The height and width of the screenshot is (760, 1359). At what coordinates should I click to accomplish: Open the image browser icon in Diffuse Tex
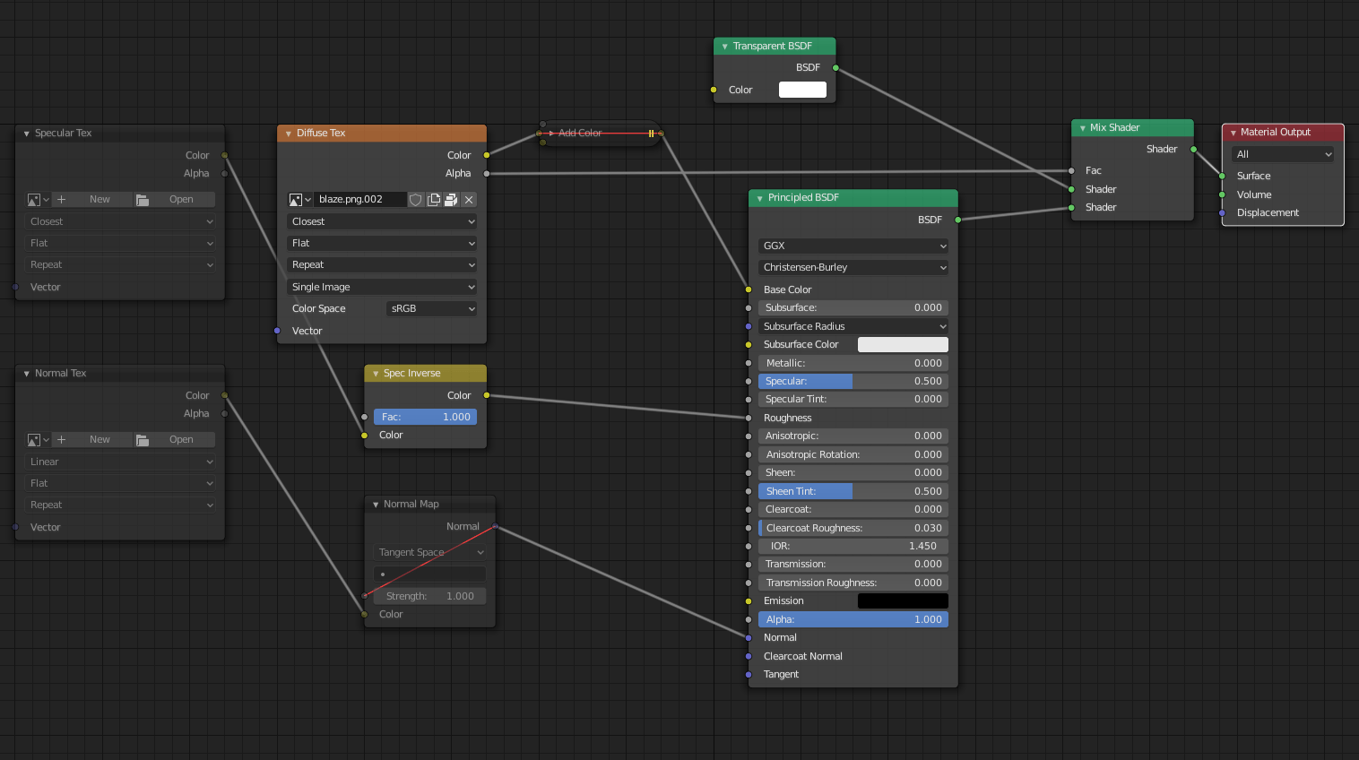(x=297, y=199)
